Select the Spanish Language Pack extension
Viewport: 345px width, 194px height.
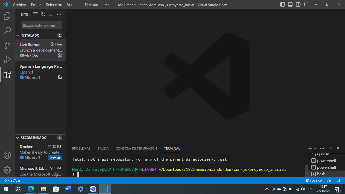coord(40,72)
